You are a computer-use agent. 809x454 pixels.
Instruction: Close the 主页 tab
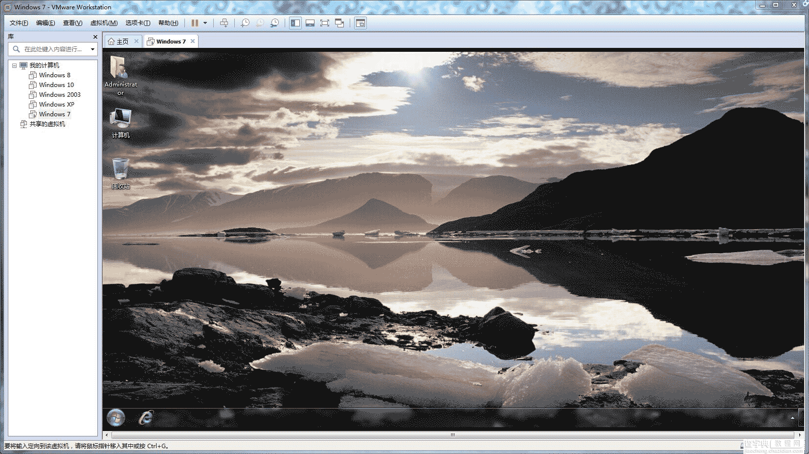pyautogui.click(x=136, y=41)
